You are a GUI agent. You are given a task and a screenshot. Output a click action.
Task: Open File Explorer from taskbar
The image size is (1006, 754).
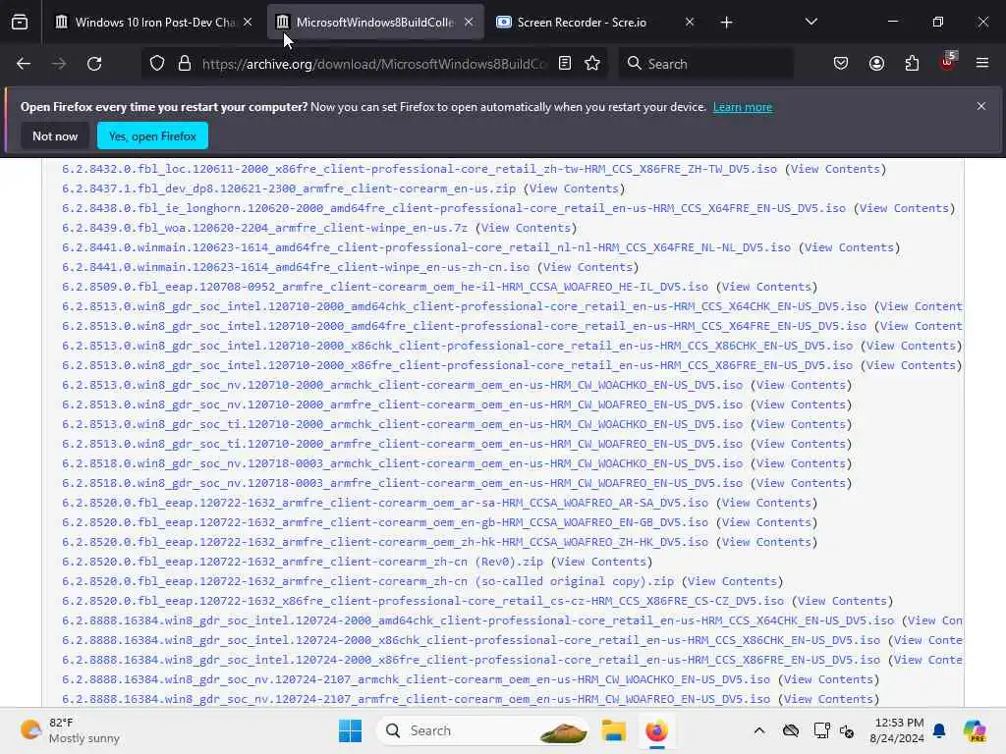(613, 730)
